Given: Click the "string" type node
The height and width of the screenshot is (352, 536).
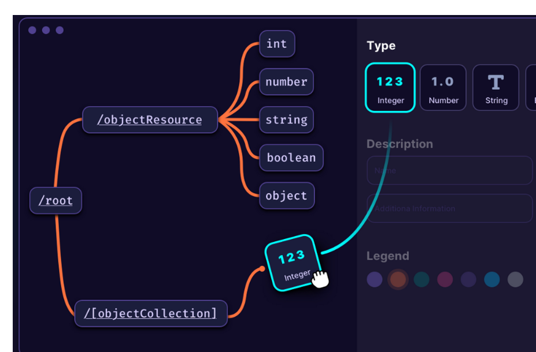Looking at the screenshot, I should point(287,120).
